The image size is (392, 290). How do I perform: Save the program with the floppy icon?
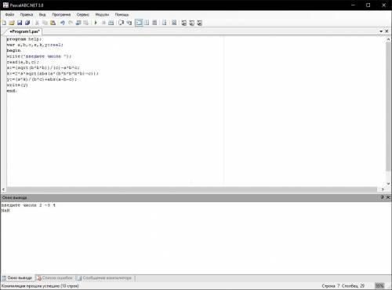[20, 23]
